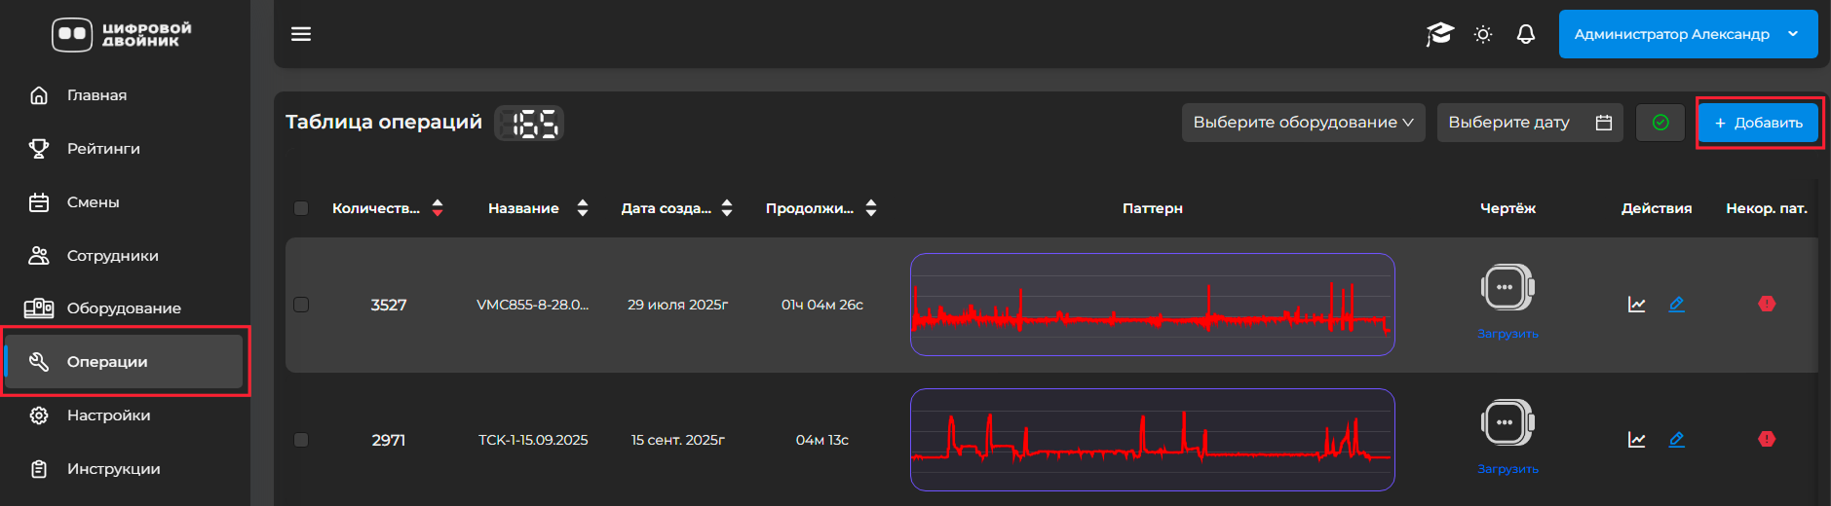Click the green checkmark filter button

click(1660, 123)
